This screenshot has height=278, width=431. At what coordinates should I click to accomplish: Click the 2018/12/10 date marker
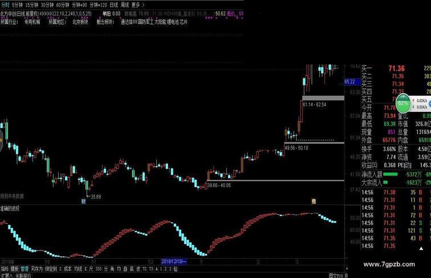click(174, 261)
